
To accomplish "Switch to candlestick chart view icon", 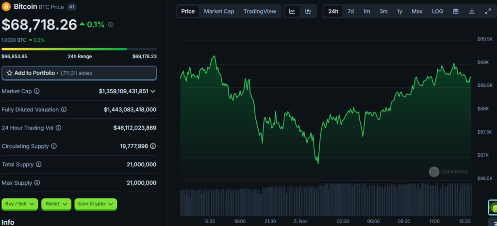I will 308,11.
